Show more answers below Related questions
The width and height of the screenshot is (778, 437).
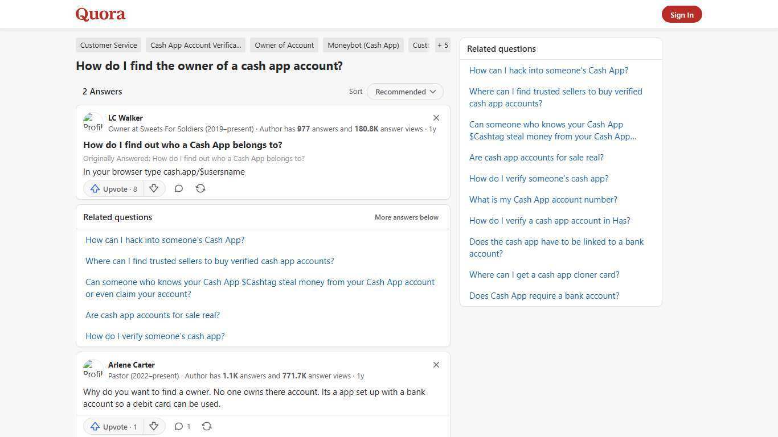(x=406, y=217)
